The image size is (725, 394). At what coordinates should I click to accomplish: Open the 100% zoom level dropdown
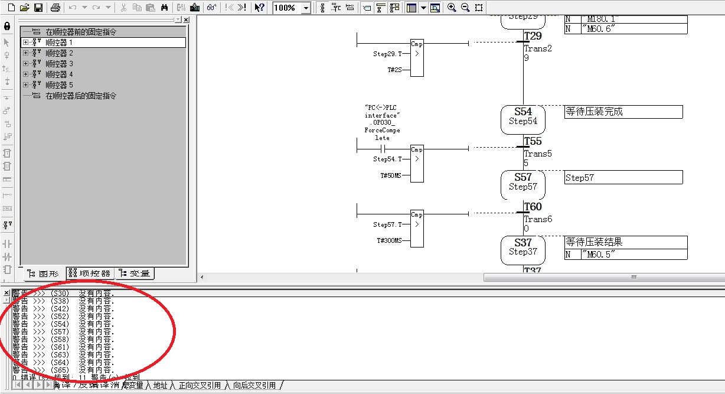(306, 8)
